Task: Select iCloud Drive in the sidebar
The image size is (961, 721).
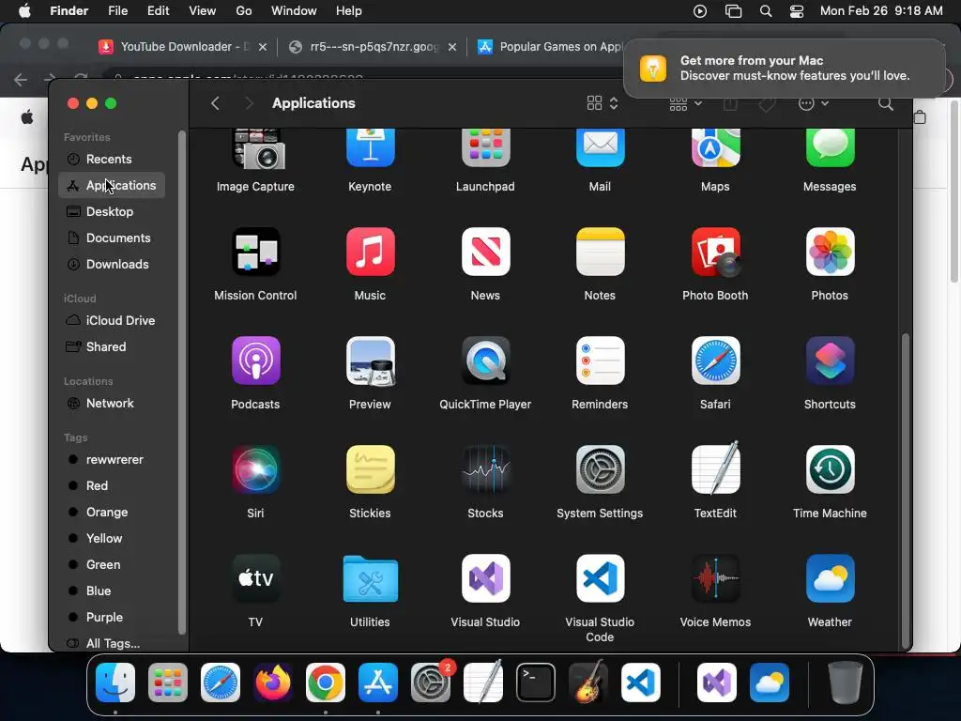Action: (x=112, y=321)
